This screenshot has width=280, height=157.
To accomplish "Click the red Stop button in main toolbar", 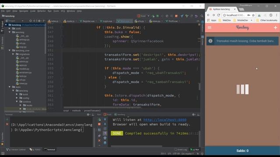I will (176, 16).
